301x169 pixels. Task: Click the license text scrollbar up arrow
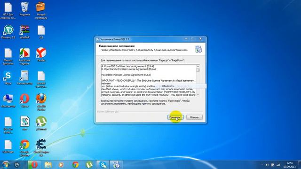(198, 66)
